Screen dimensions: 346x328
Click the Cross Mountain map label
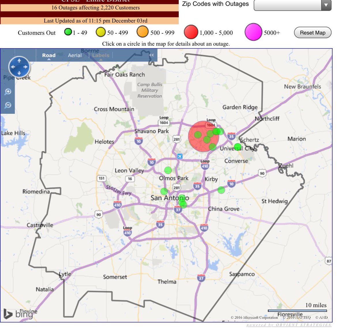[x=114, y=109]
